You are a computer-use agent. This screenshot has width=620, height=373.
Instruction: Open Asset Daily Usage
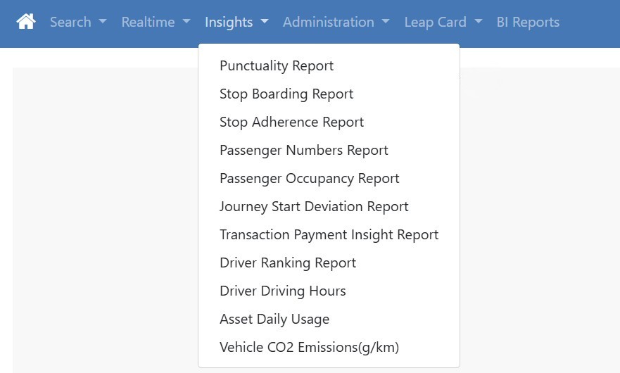(274, 319)
